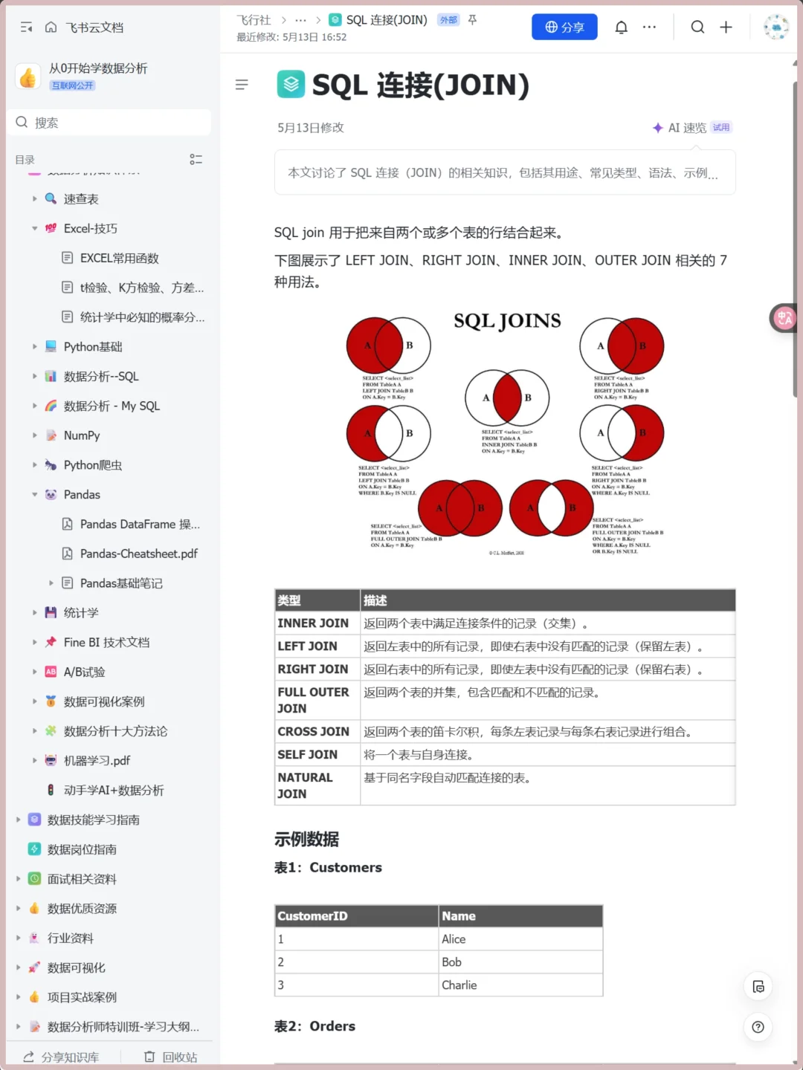
Task: Open the breadcrumb ellipsis menu
Action: click(x=300, y=20)
